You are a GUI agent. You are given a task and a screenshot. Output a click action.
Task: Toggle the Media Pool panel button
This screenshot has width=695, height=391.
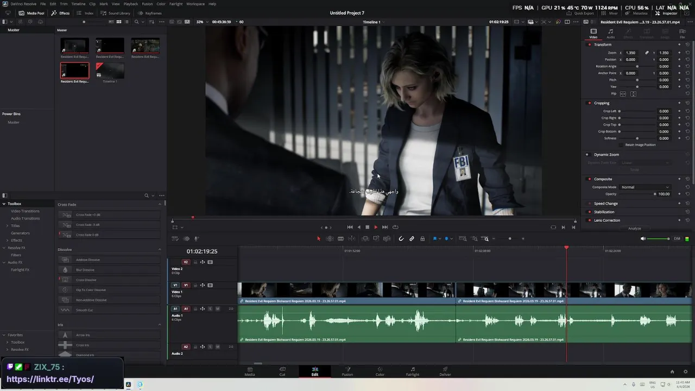click(32, 13)
